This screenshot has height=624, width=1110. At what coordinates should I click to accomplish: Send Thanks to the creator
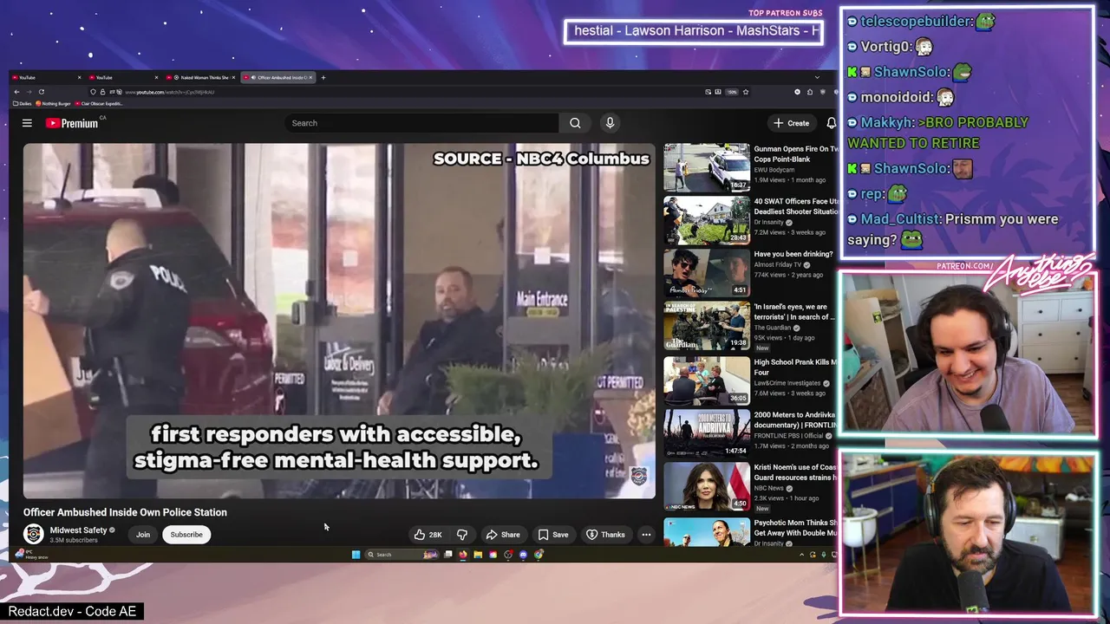coord(605,535)
